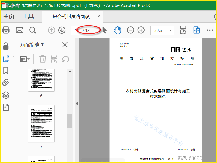Delete selected pages trash icon
The width and height of the screenshot is (217, 163).
click(x=43, y=59)
